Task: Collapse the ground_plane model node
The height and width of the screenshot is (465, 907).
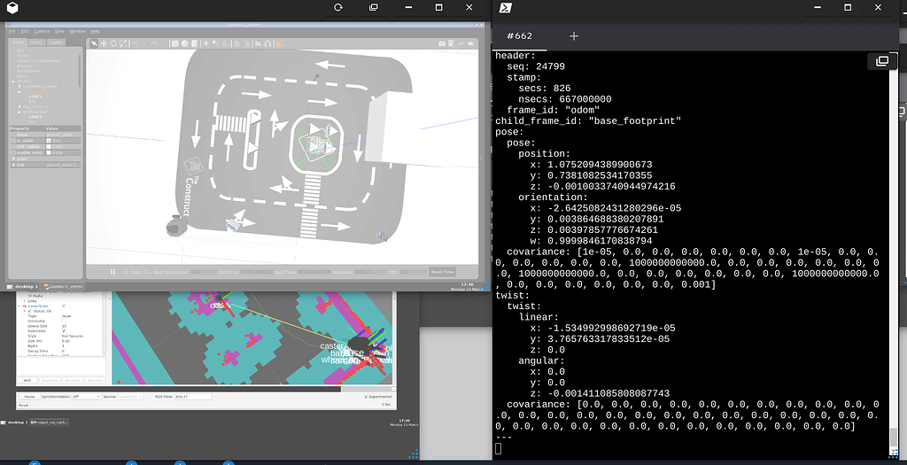Action: [x=19, y=92]
